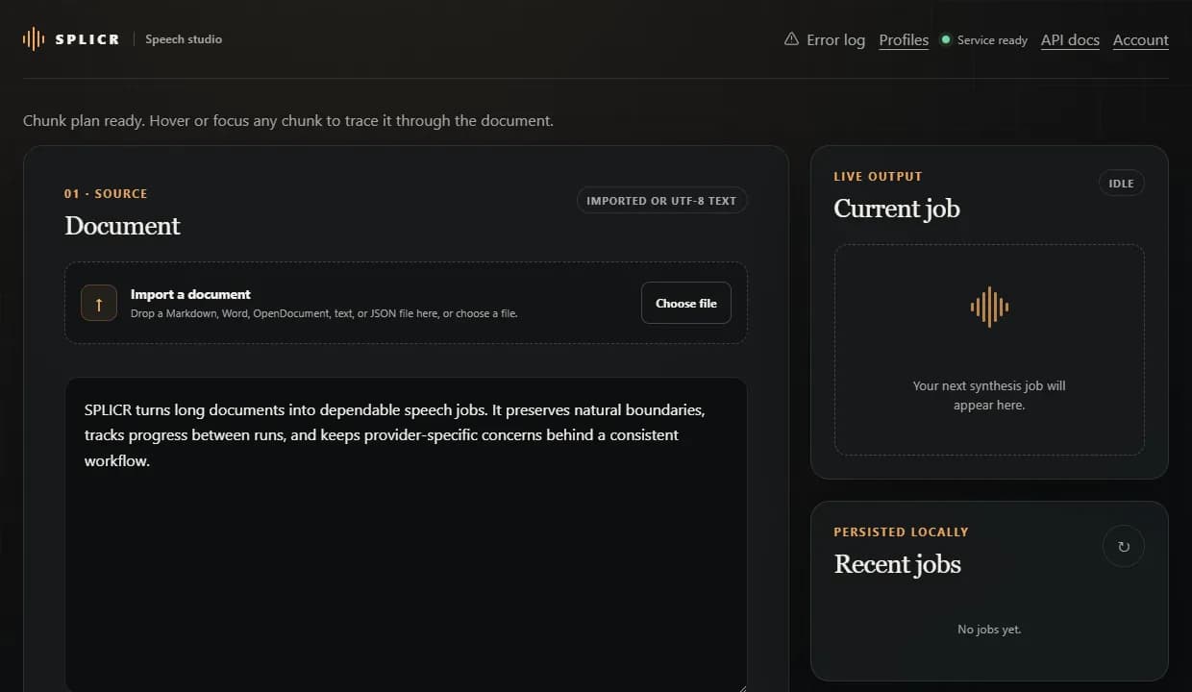Click the Choose file button

pyautogui.click(x=686, y=303)
